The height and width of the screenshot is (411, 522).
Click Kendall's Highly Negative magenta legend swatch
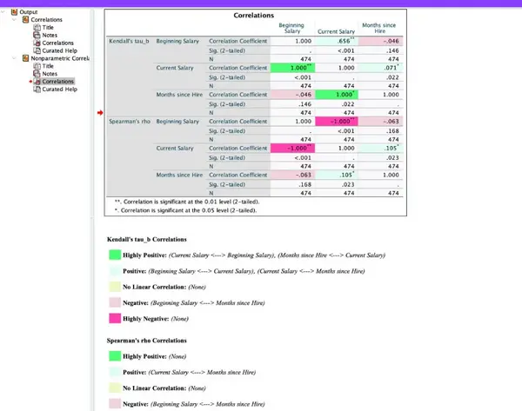click(x=115, y=319)
